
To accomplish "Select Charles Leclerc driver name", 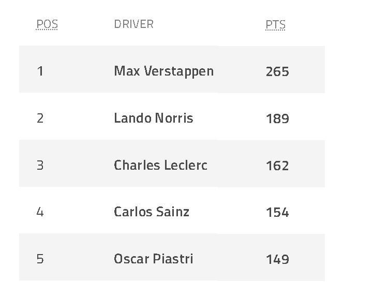I will pos(160,165).
